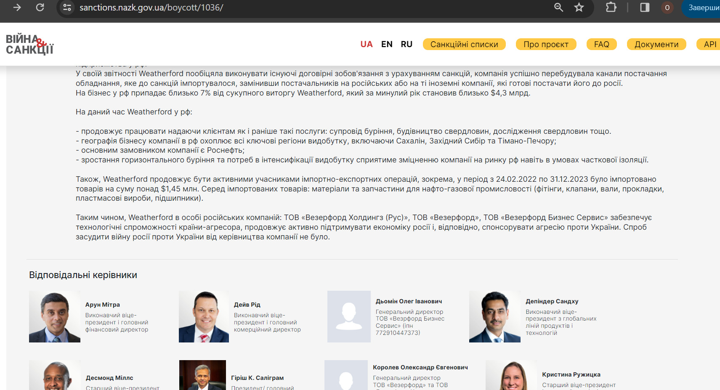Image resolution: width=720 pixels, height=390 pixels.
Task: Open Санкційні списки menu
Action: 464,44
